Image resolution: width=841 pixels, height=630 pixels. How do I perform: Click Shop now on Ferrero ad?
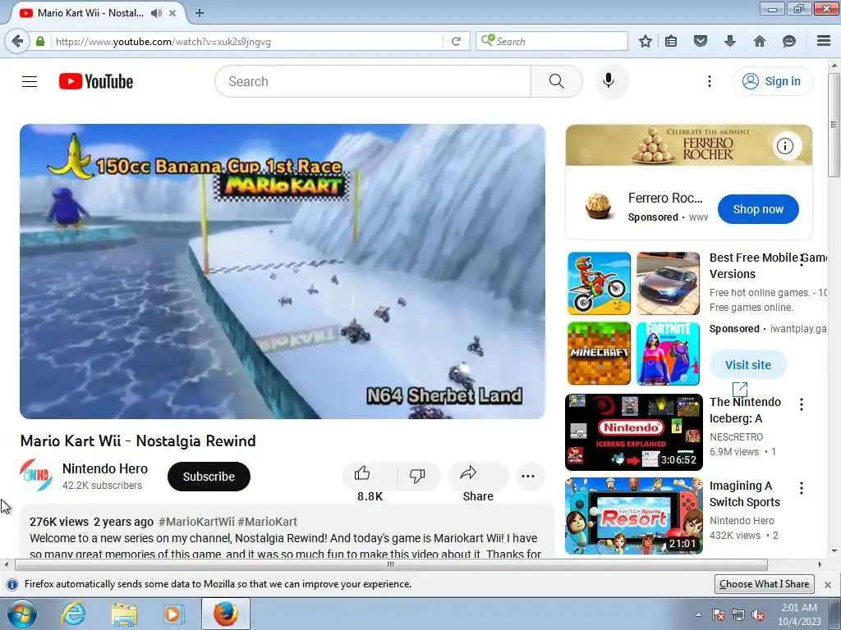tap(758, 209)
